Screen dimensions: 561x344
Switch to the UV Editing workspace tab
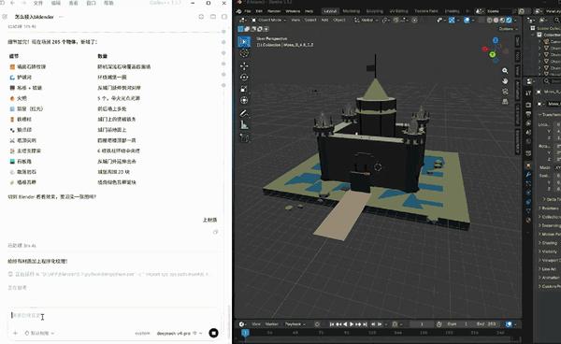398,11
